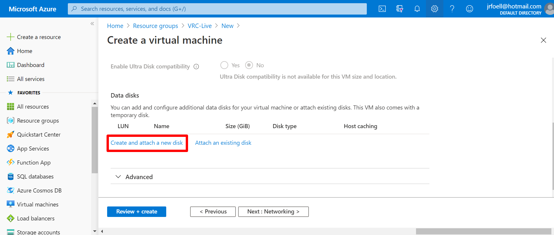Click the Storage accounts icon

point(10,232)
